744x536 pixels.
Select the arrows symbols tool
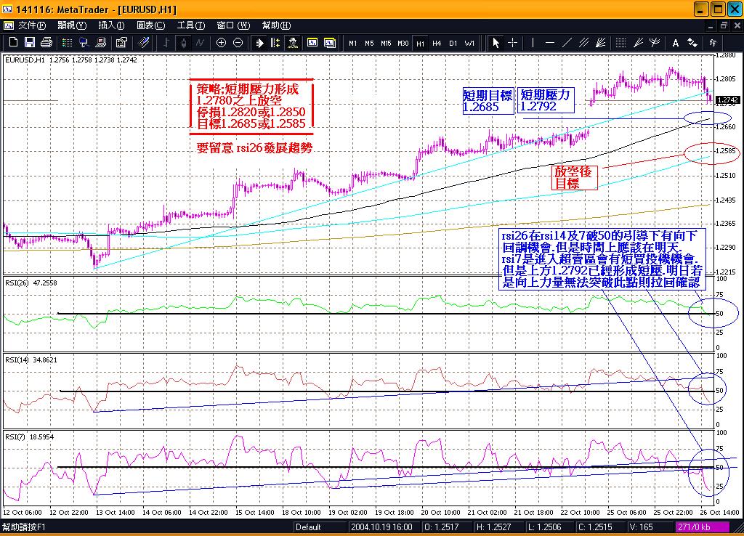[692, 43]
